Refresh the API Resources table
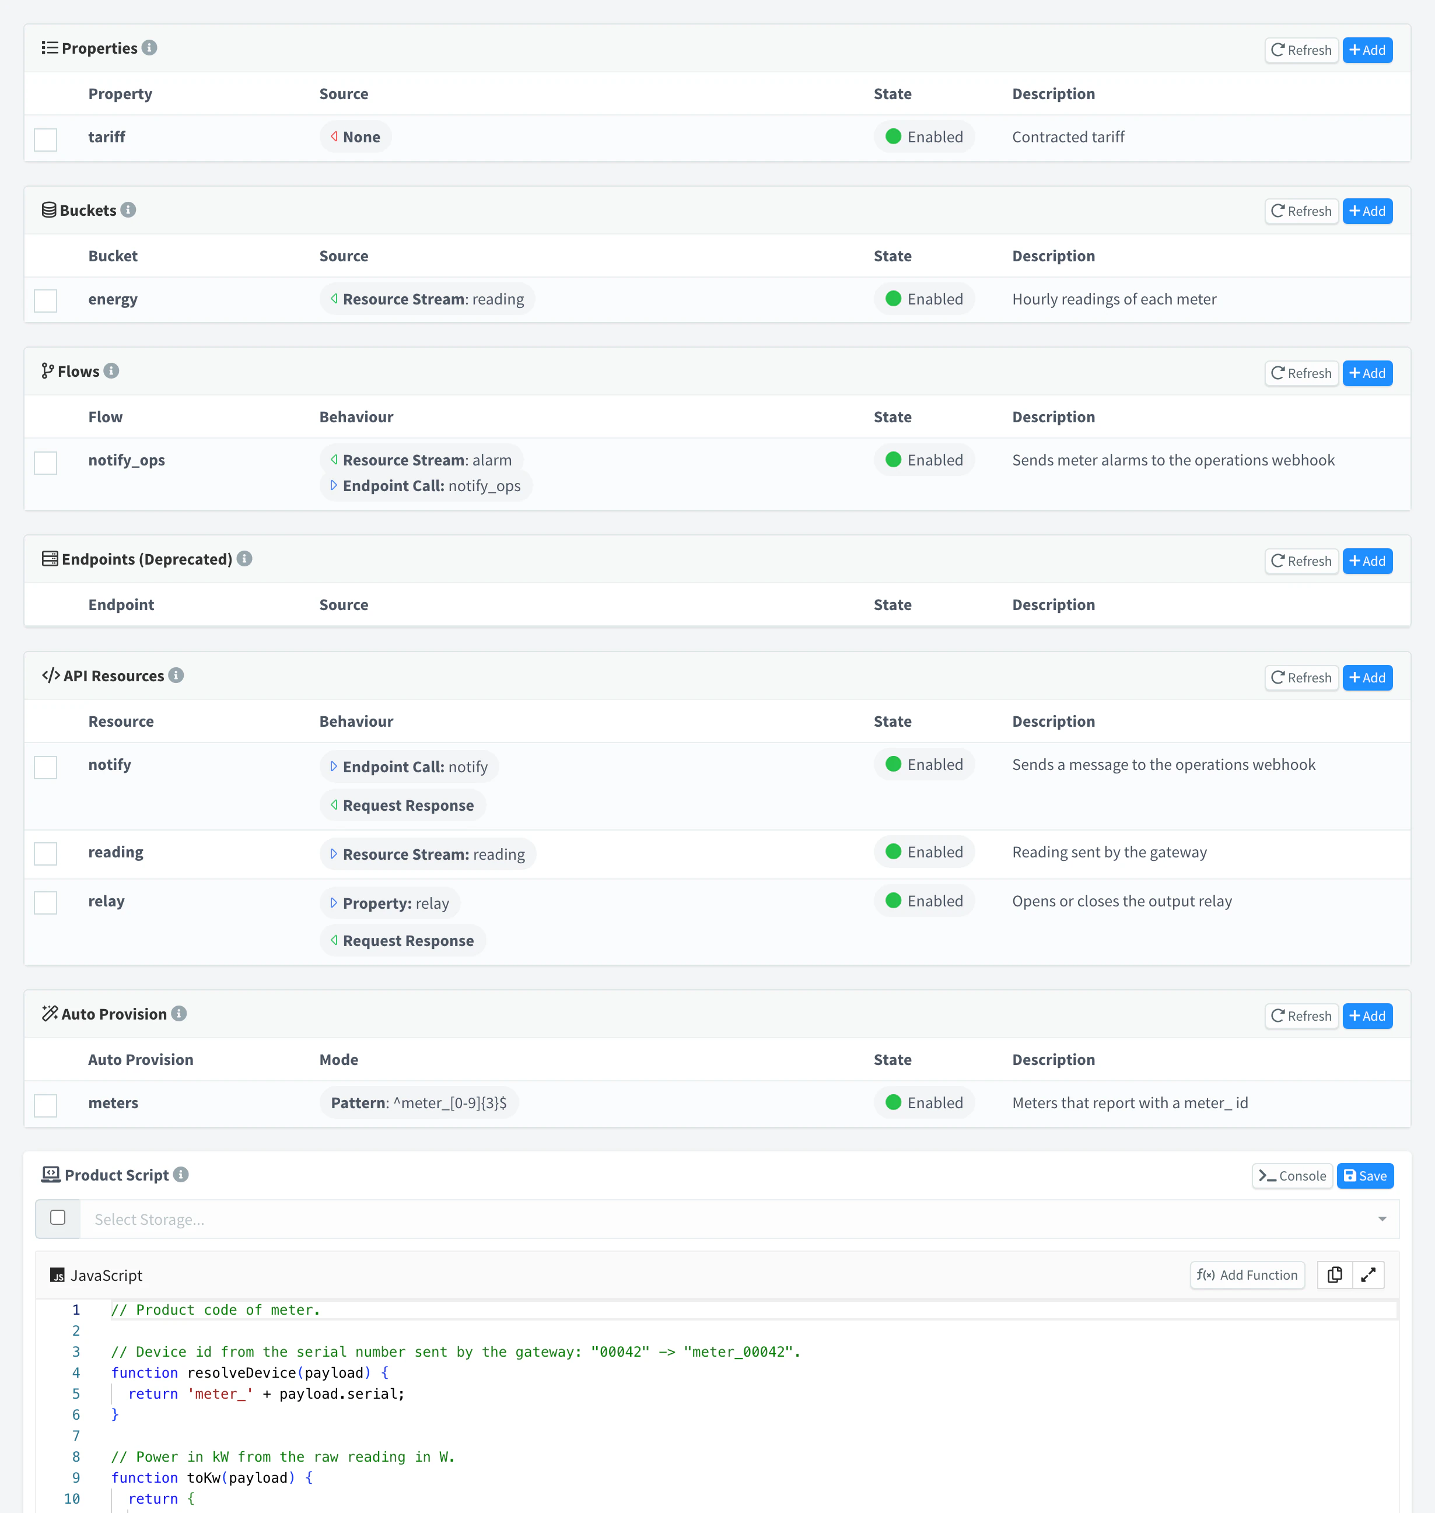The image size is (1435, 1513). click(x=1302, y=678)
